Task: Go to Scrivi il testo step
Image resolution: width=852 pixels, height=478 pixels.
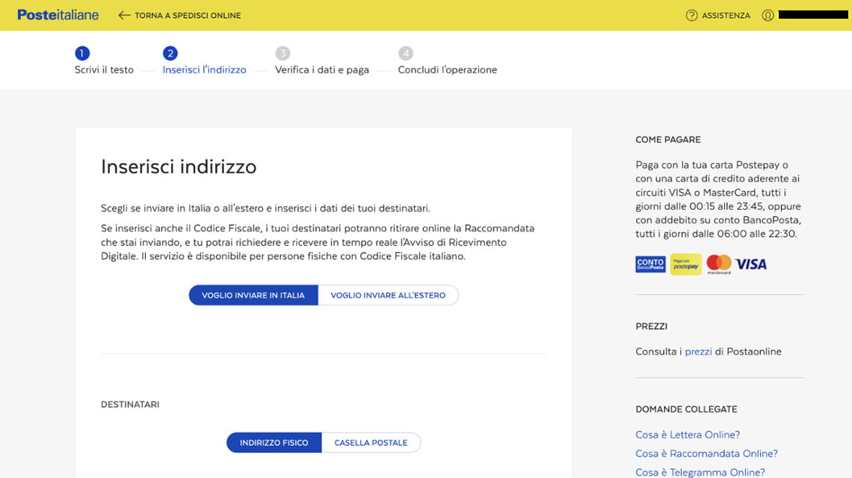Action: click(104, 69)
